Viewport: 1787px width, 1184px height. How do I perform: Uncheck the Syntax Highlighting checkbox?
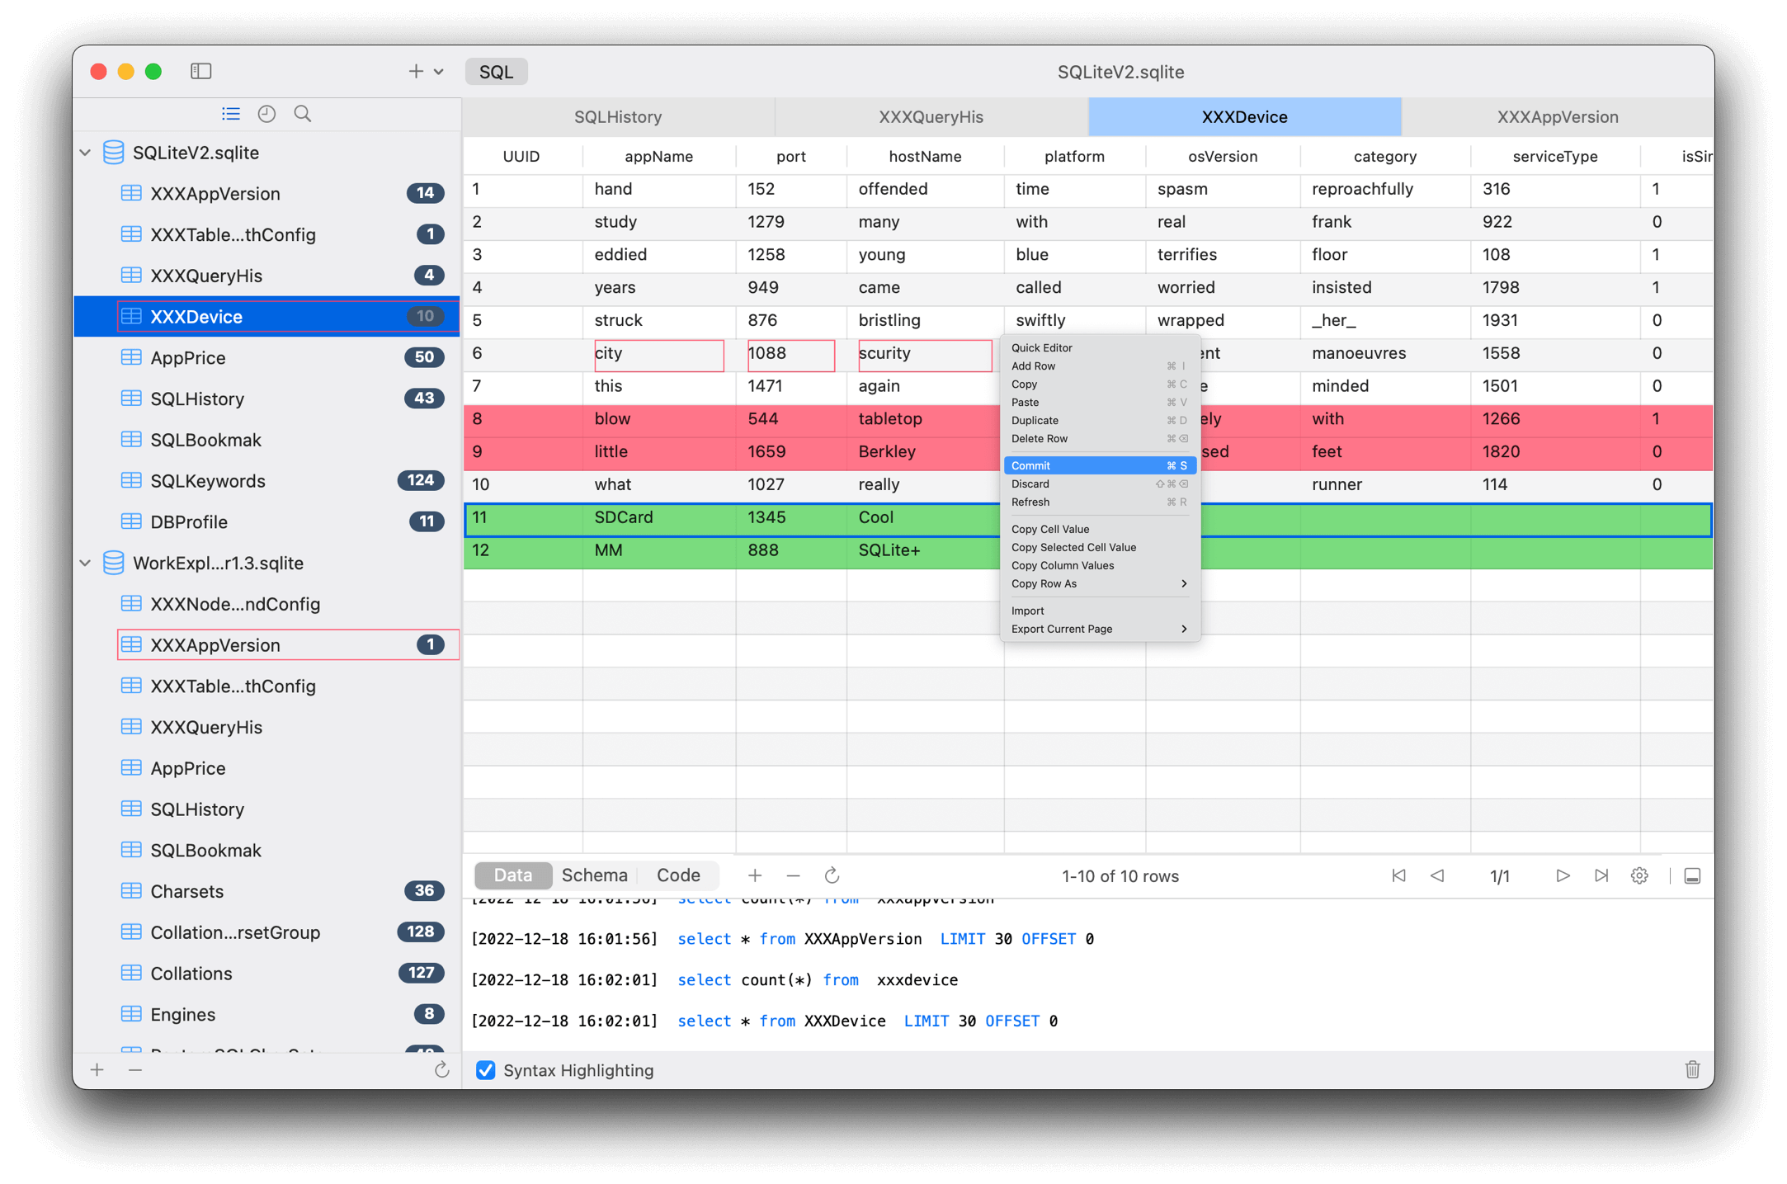486,1070
